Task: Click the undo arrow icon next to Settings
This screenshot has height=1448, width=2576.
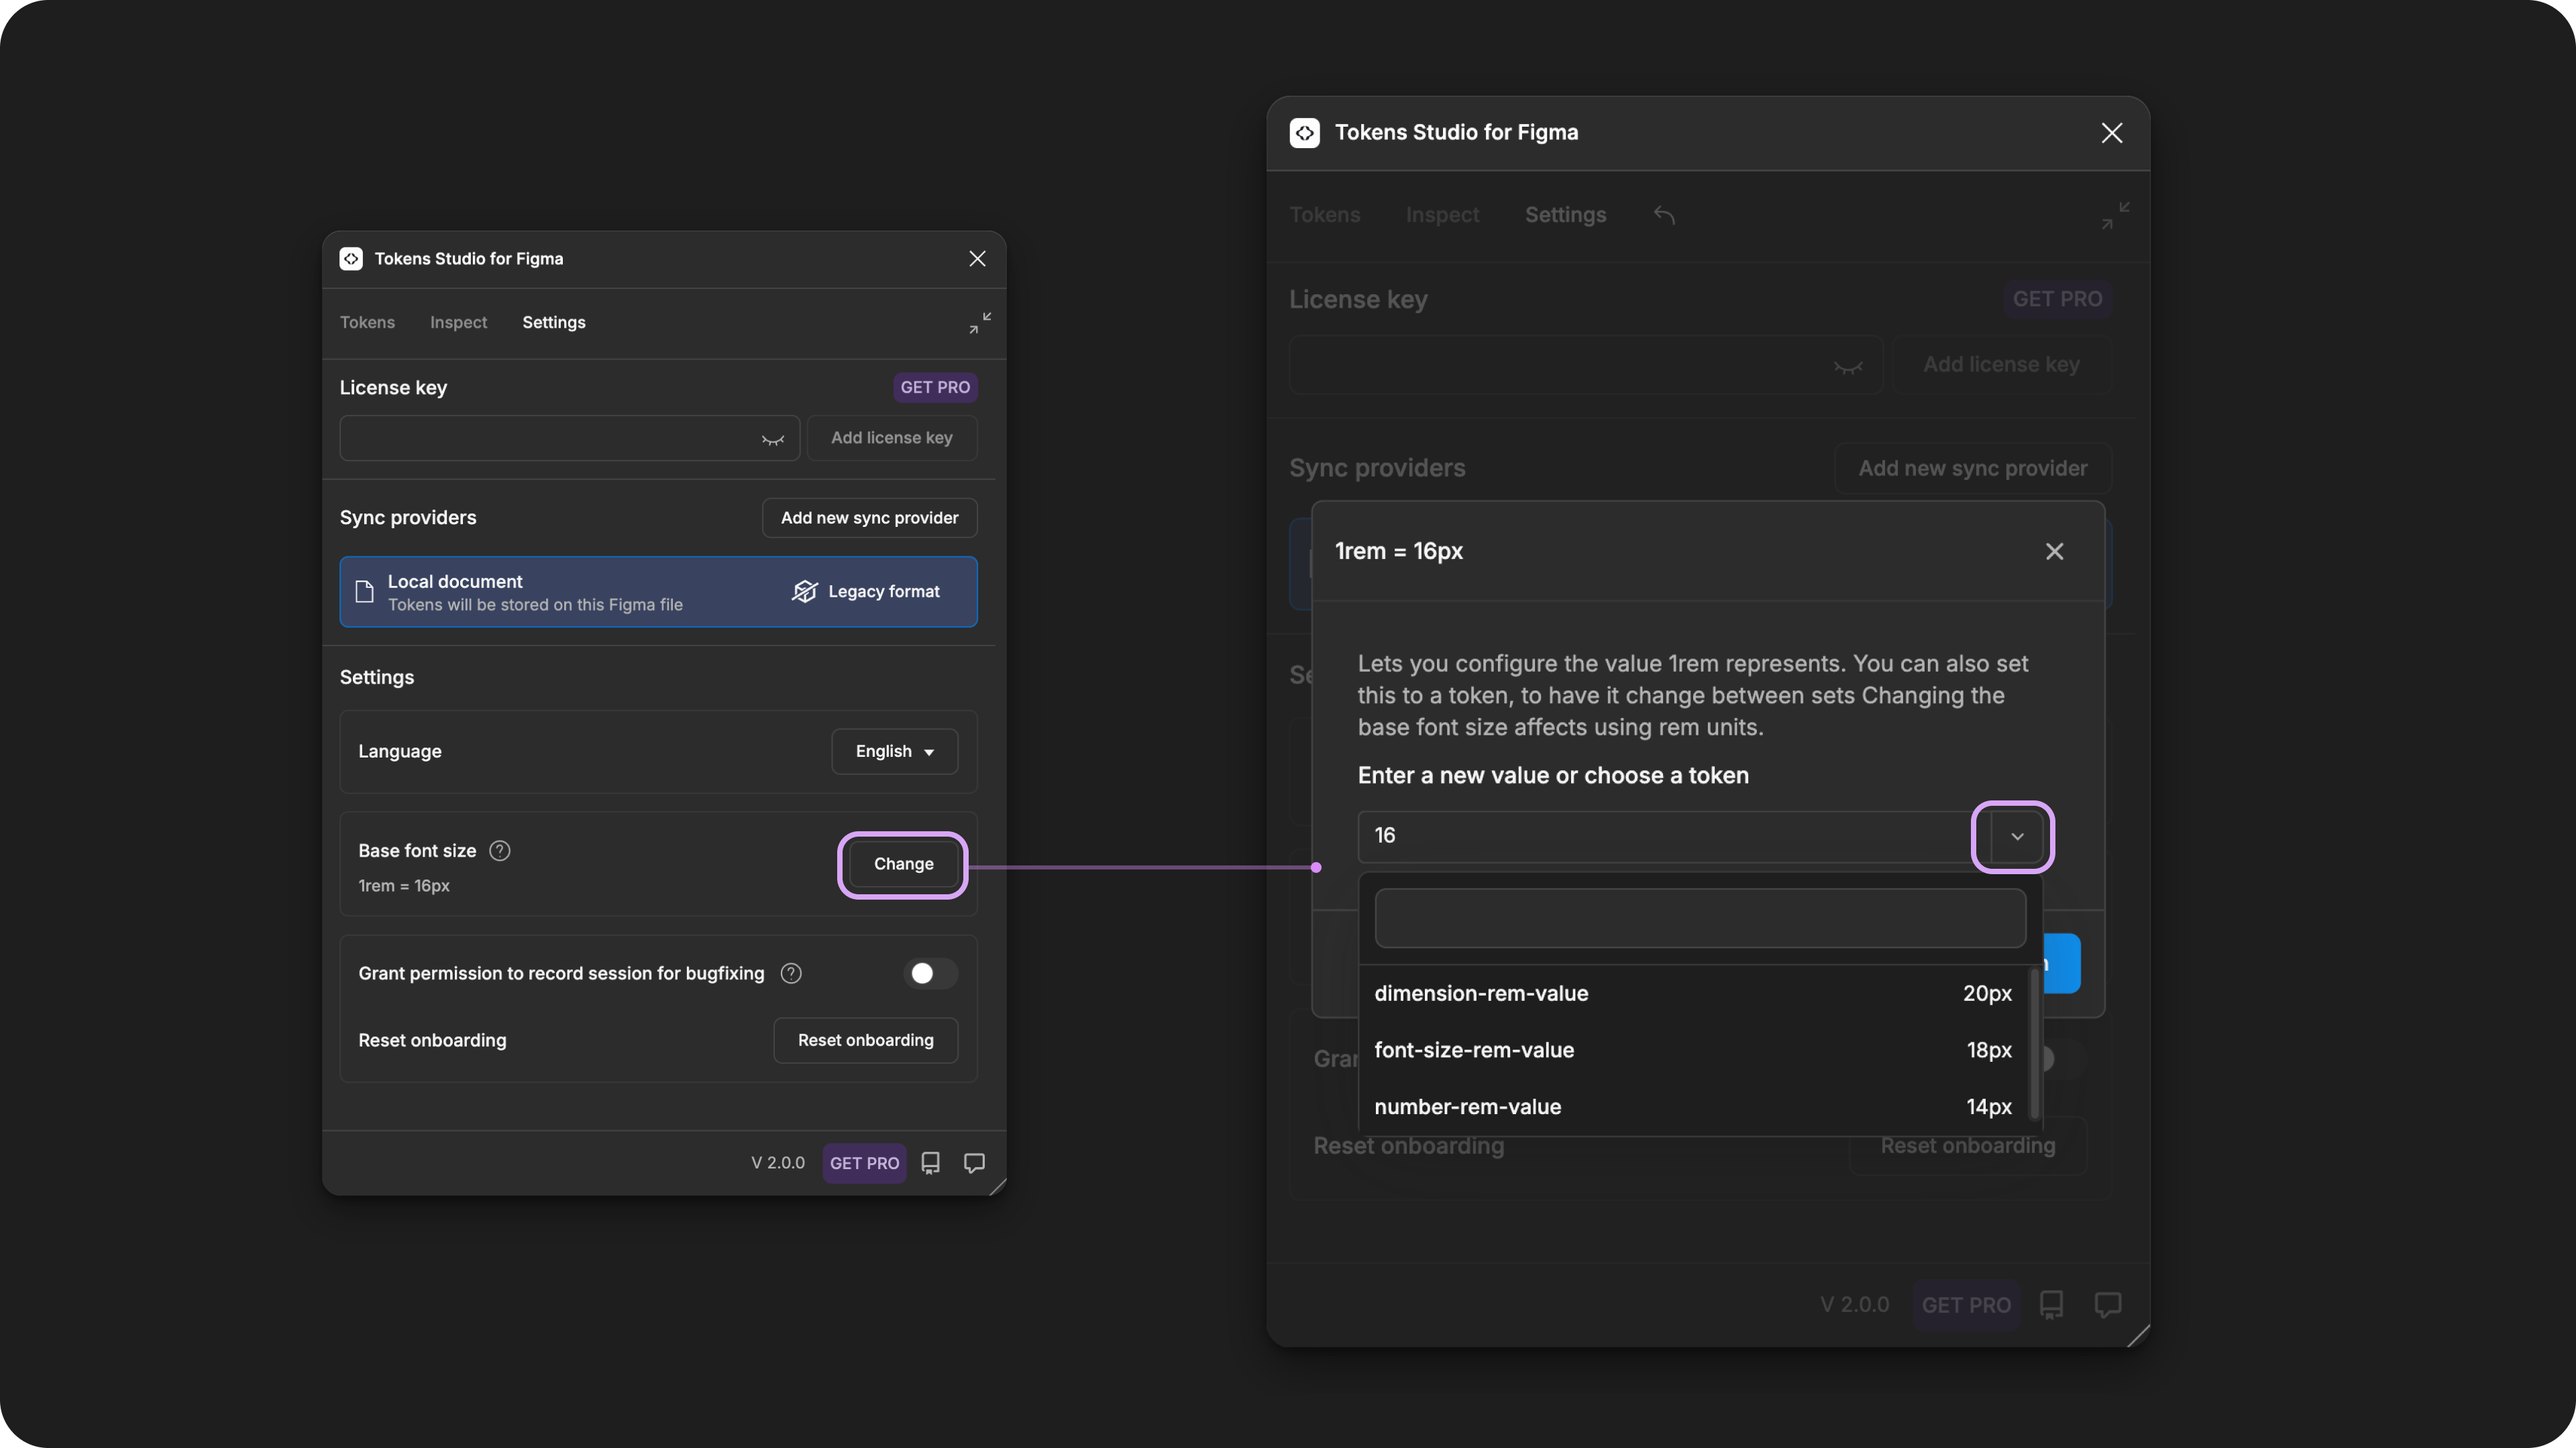Action: [x=1664, y=215]
